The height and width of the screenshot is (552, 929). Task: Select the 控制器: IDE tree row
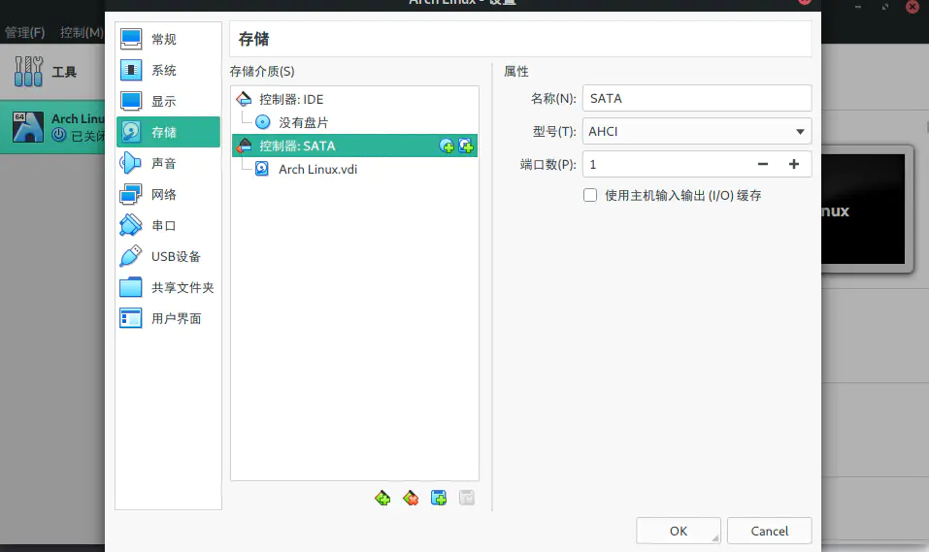(x=354, y=99)
